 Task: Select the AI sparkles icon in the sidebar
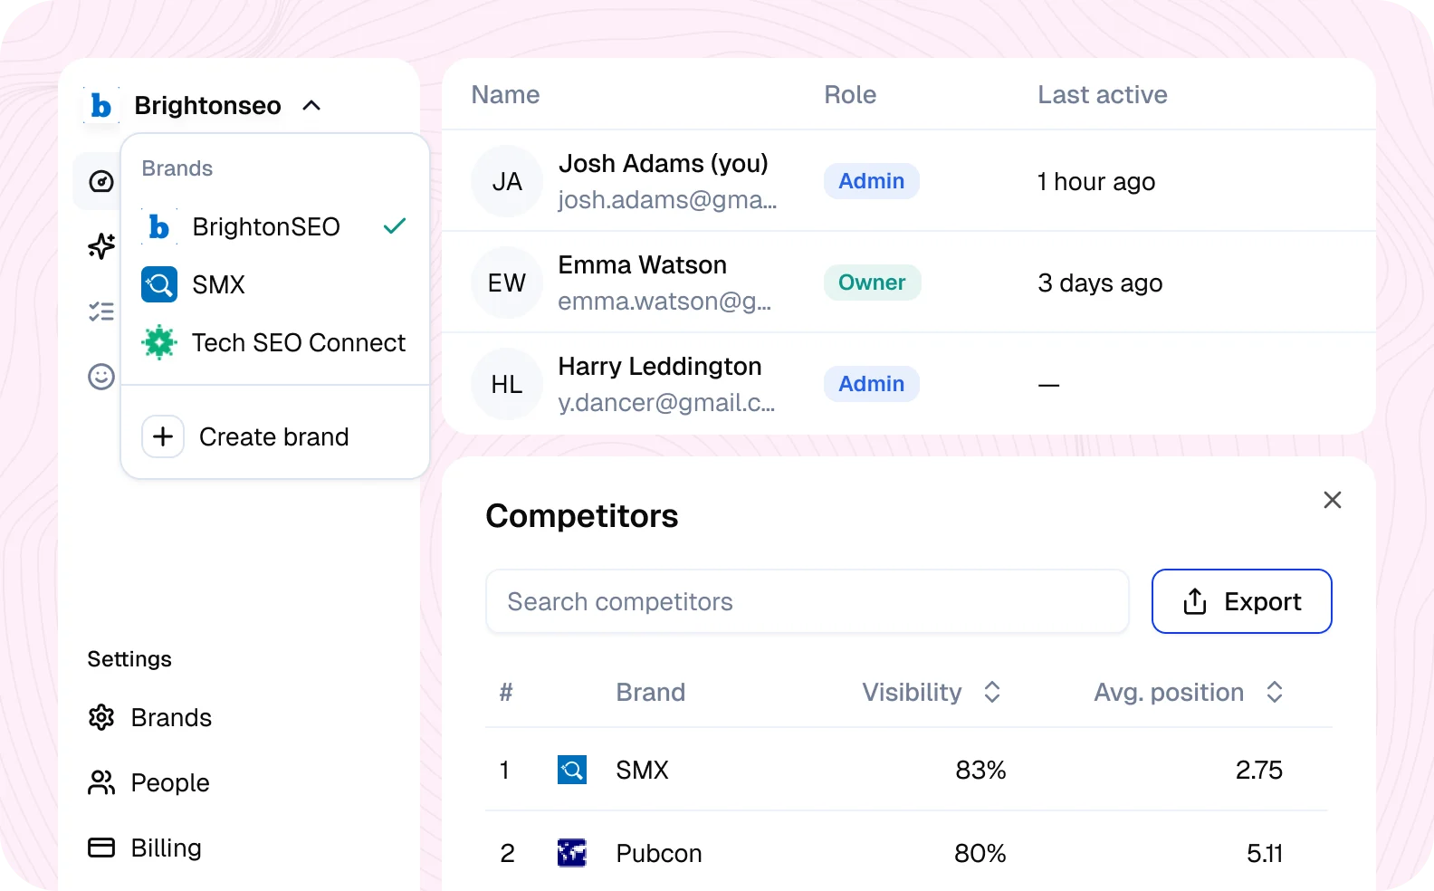(101, 246)
